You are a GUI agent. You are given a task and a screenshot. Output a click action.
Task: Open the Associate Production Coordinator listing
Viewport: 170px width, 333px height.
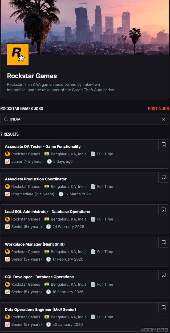(x=36, y=179)
